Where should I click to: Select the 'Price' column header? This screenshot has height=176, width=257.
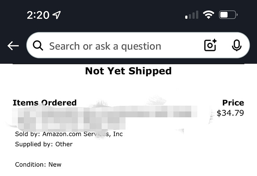pos(233,103)
